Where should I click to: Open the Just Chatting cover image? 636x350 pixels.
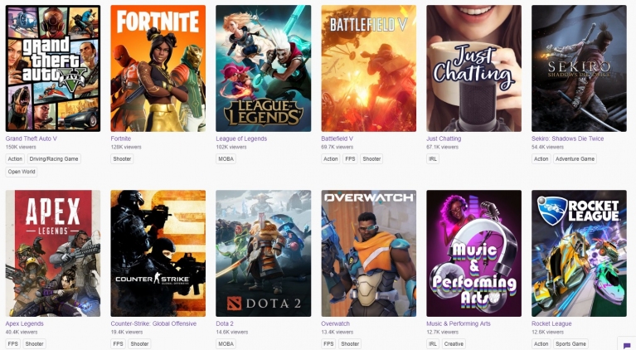tap(473, 68)
